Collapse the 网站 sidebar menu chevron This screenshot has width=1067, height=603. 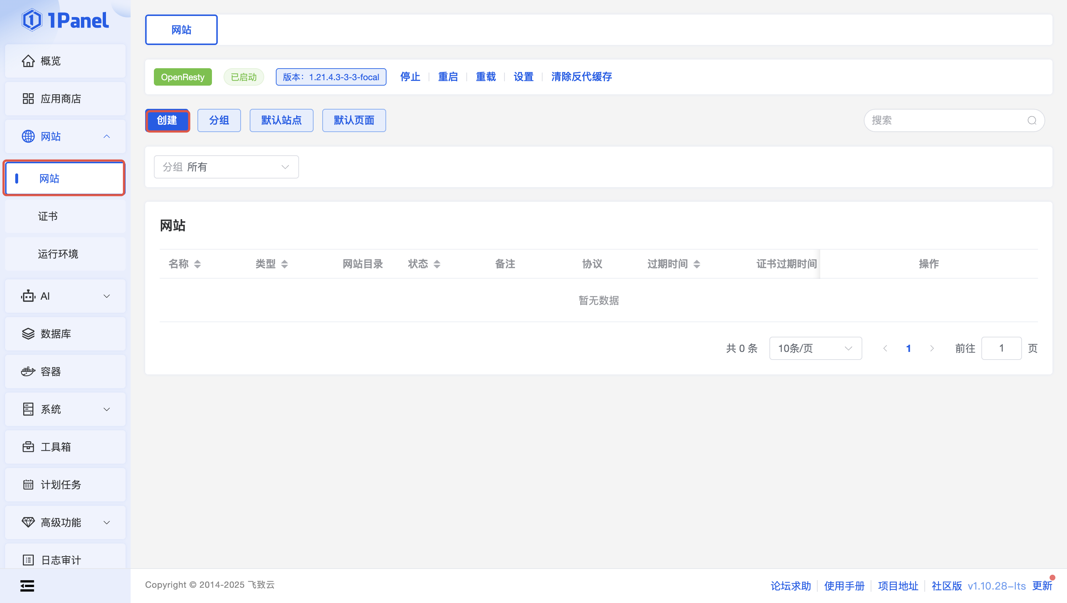(x=106, y=136)
